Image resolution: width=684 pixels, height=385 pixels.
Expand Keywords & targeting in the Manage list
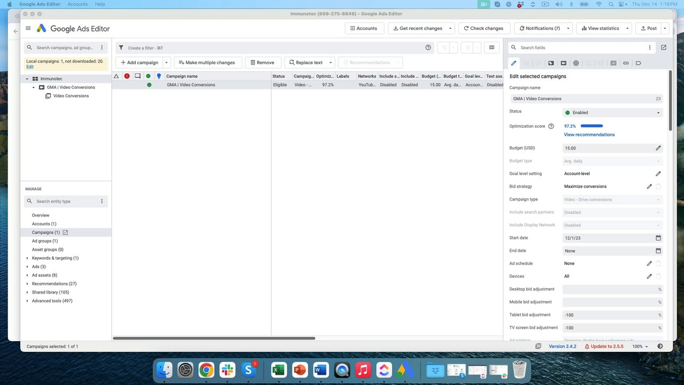[27, 258]
